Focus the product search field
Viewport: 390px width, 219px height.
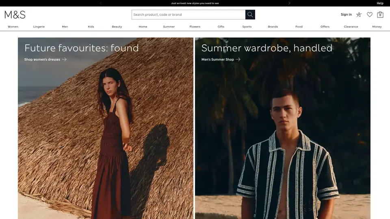[x=188, y=15]
